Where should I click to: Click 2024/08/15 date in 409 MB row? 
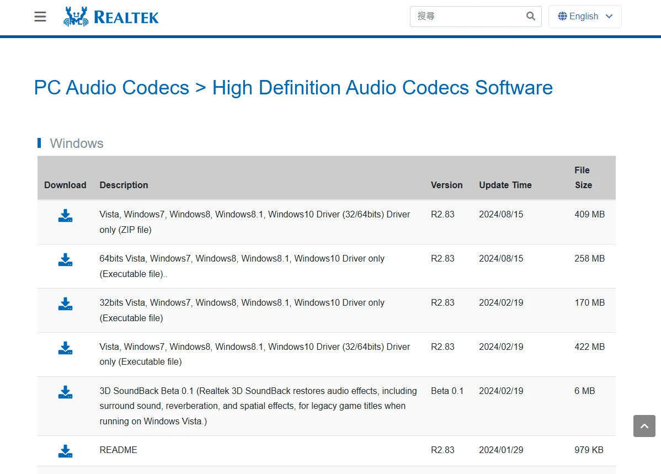click(x=501, y=214)
